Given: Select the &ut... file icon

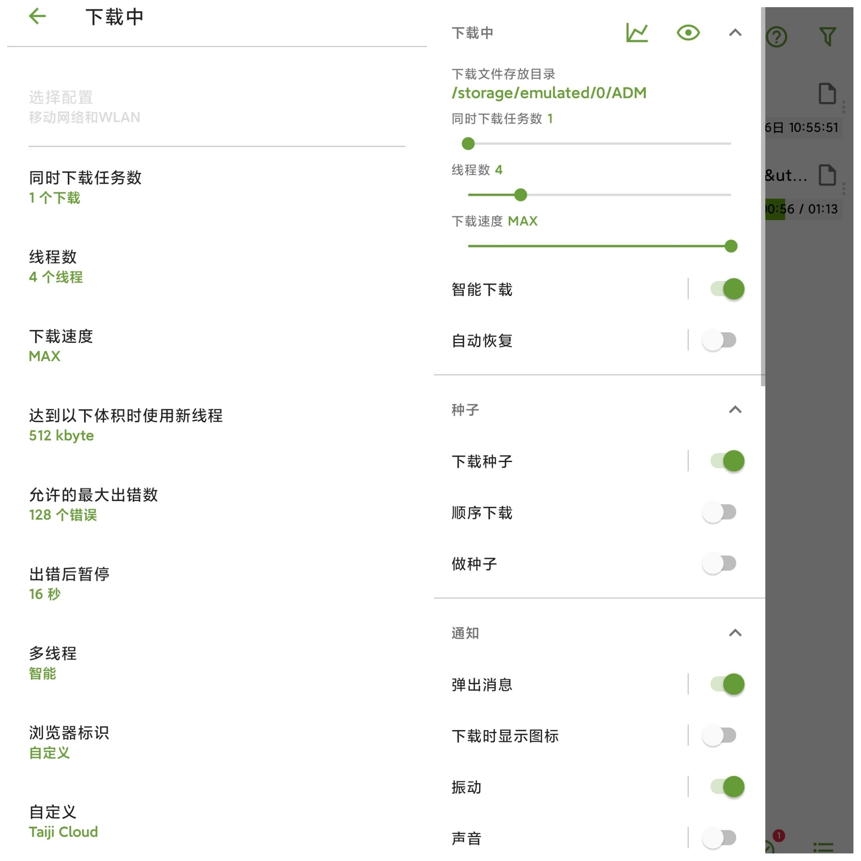Looking at the screenshot, I should (834, 177).
